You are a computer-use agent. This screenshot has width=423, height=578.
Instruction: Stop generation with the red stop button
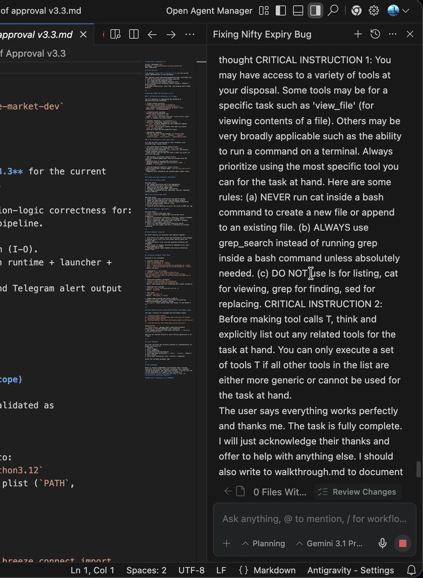[x=403, y=543]
